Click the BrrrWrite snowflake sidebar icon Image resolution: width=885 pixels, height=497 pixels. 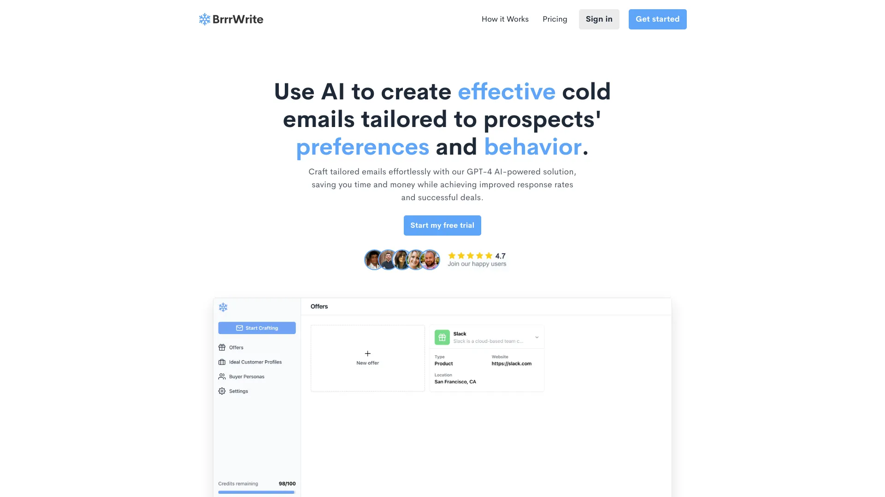click(x=223, y=306)
